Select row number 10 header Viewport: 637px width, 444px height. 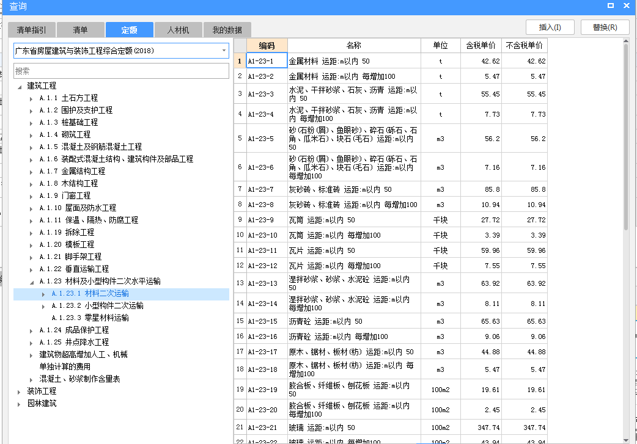pos(240,235)
